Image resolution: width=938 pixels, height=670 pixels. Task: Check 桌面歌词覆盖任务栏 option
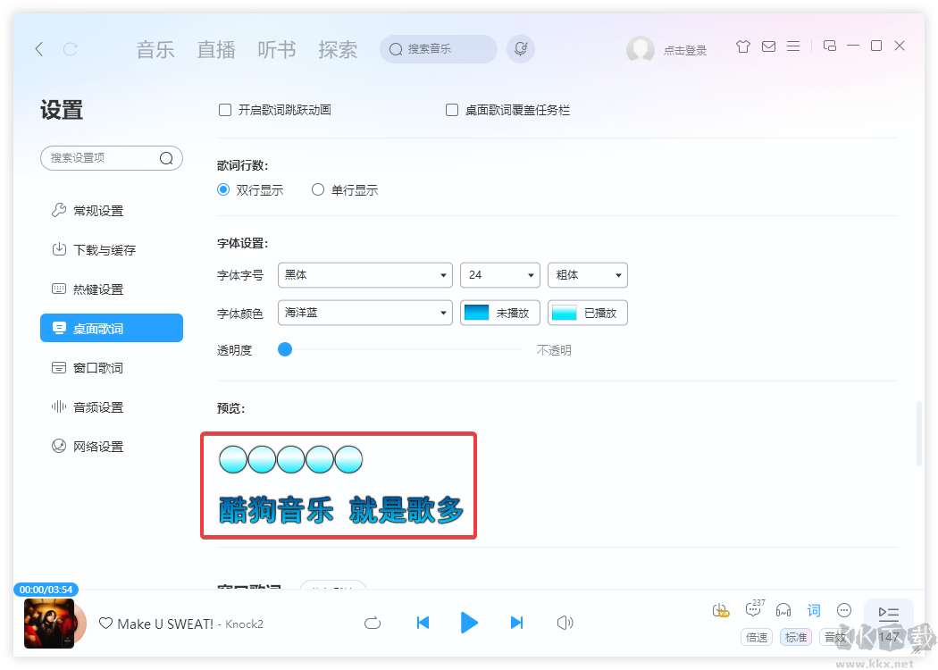click(x=452, y=109)
